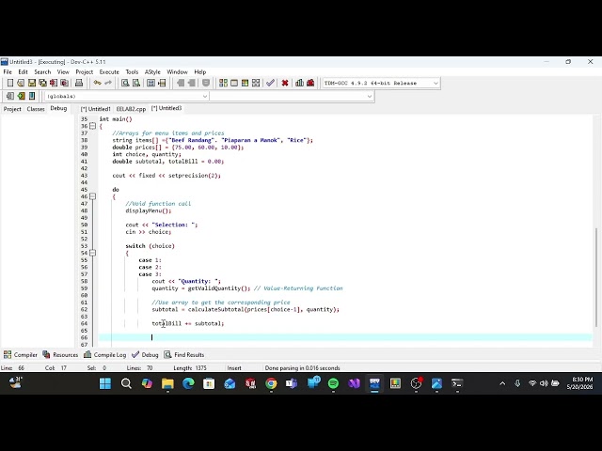The width and height of the screenshot is (602, 451).
Task: Click the Rebuild All icon
Action: tap(256, 83)
